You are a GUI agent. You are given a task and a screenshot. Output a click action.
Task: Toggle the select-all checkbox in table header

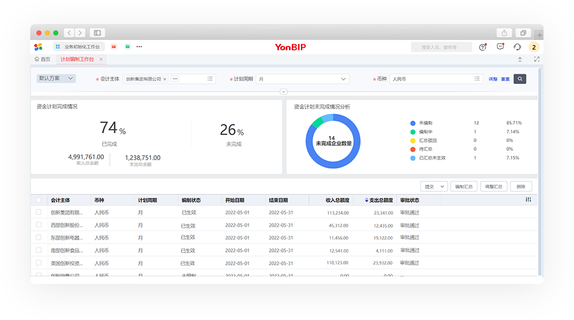39,200
